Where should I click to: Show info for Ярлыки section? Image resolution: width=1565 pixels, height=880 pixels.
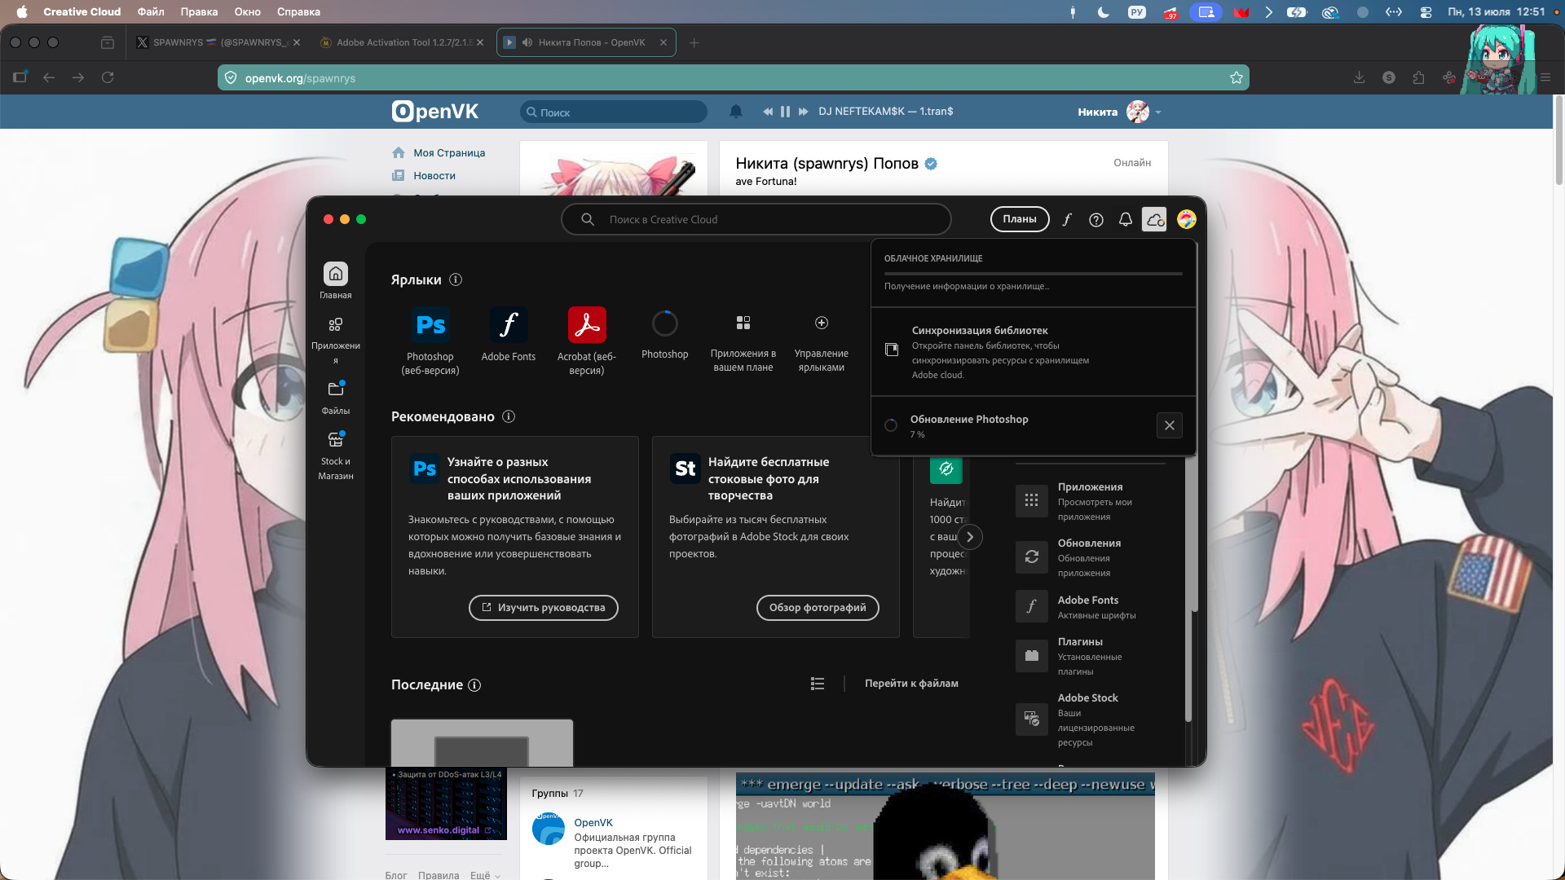(x=456, y=279)
